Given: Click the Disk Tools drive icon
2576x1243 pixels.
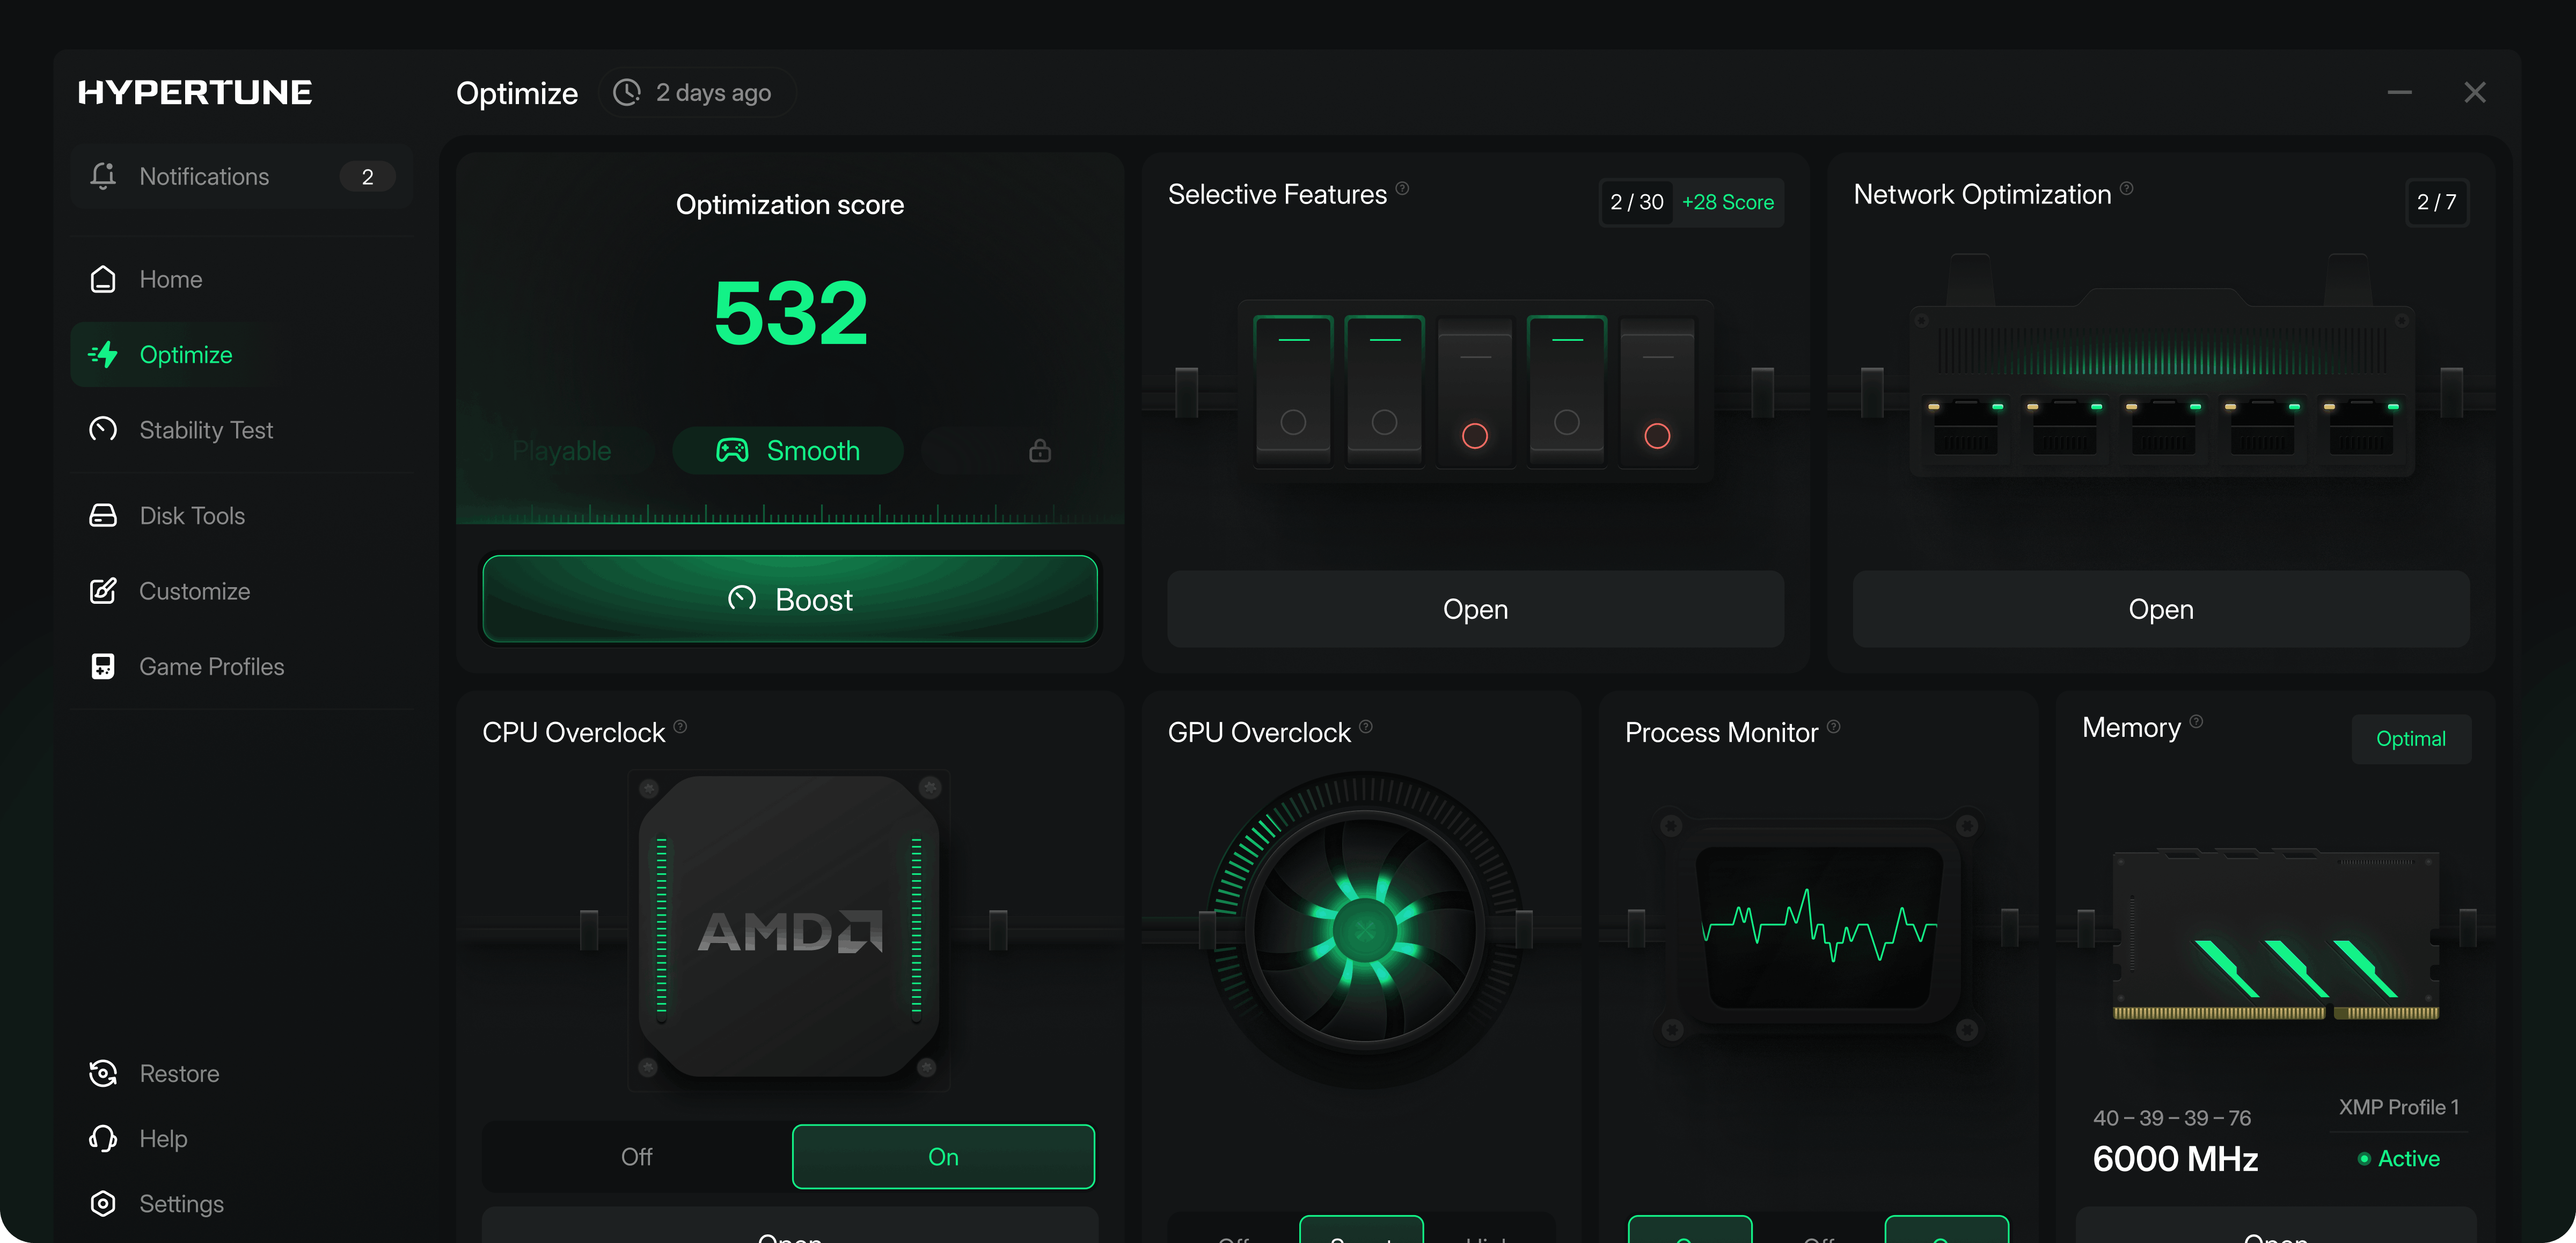Looking at the screenshot, I should tap(103, 515).
